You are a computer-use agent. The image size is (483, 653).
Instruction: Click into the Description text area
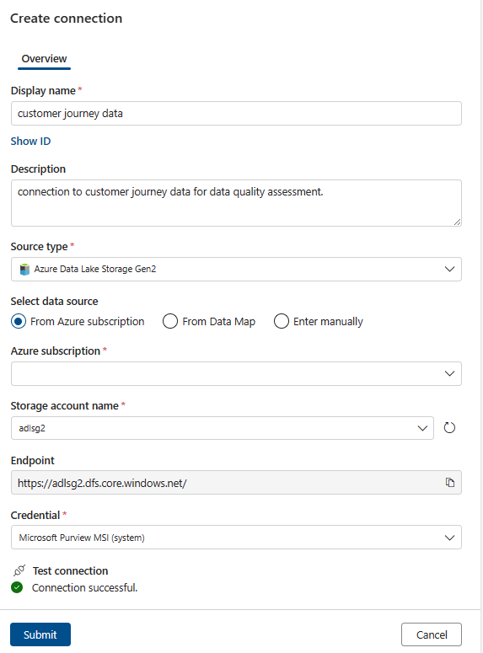[x=236, y=203]
